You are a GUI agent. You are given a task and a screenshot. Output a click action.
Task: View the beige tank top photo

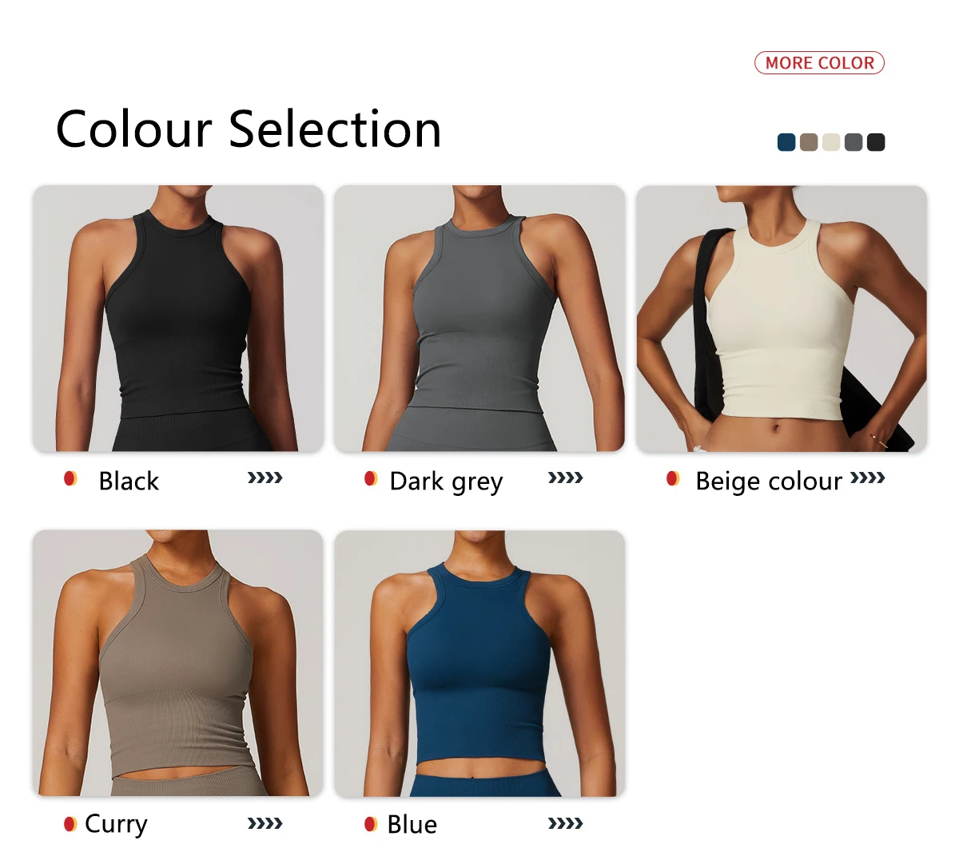[x=782, y=319]
